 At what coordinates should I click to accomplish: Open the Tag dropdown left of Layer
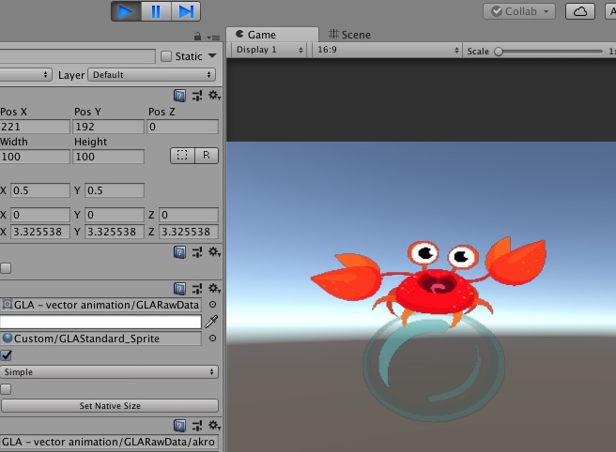pos(25,74)
